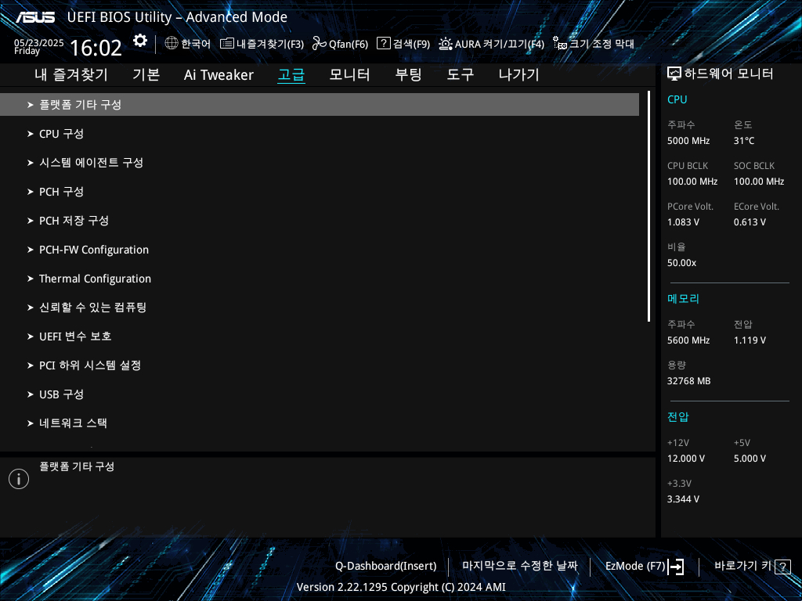The height and width of the screenshot is (601, 802).
Task: Open Qfan fan icon
Action: tap(320, 44)
